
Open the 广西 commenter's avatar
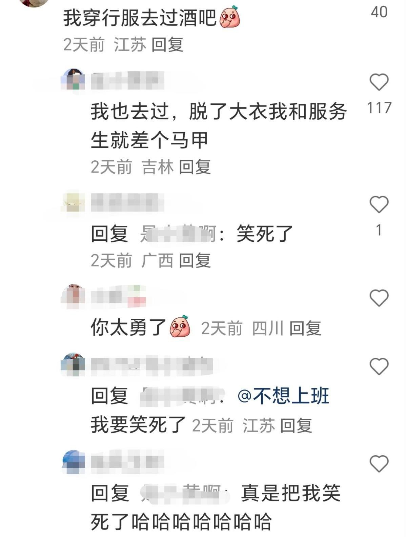pyautogui.click(x=73, y=202)
